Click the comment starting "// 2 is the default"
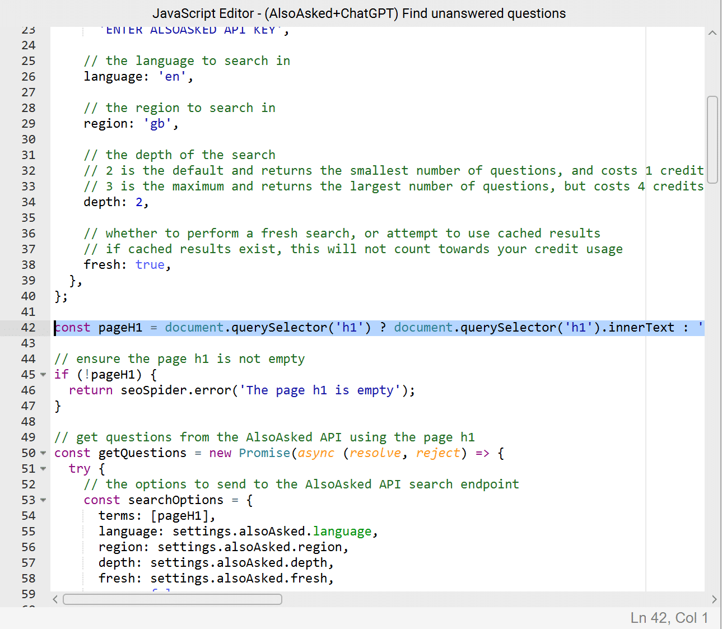This screenshot has width=722, height=629. click(x=394, y=171)
